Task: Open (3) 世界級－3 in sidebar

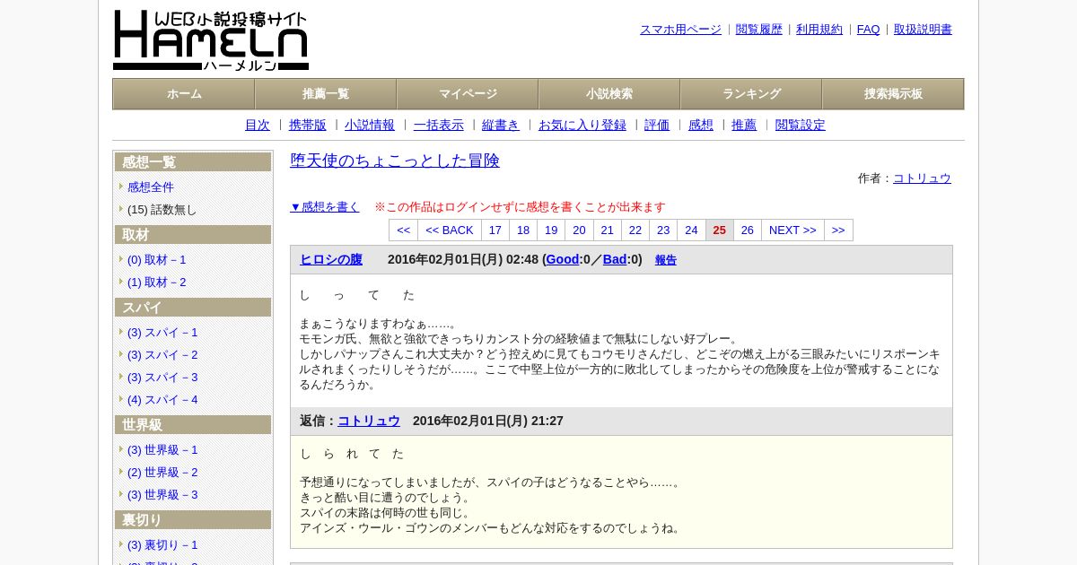Action: click(162, 495)
